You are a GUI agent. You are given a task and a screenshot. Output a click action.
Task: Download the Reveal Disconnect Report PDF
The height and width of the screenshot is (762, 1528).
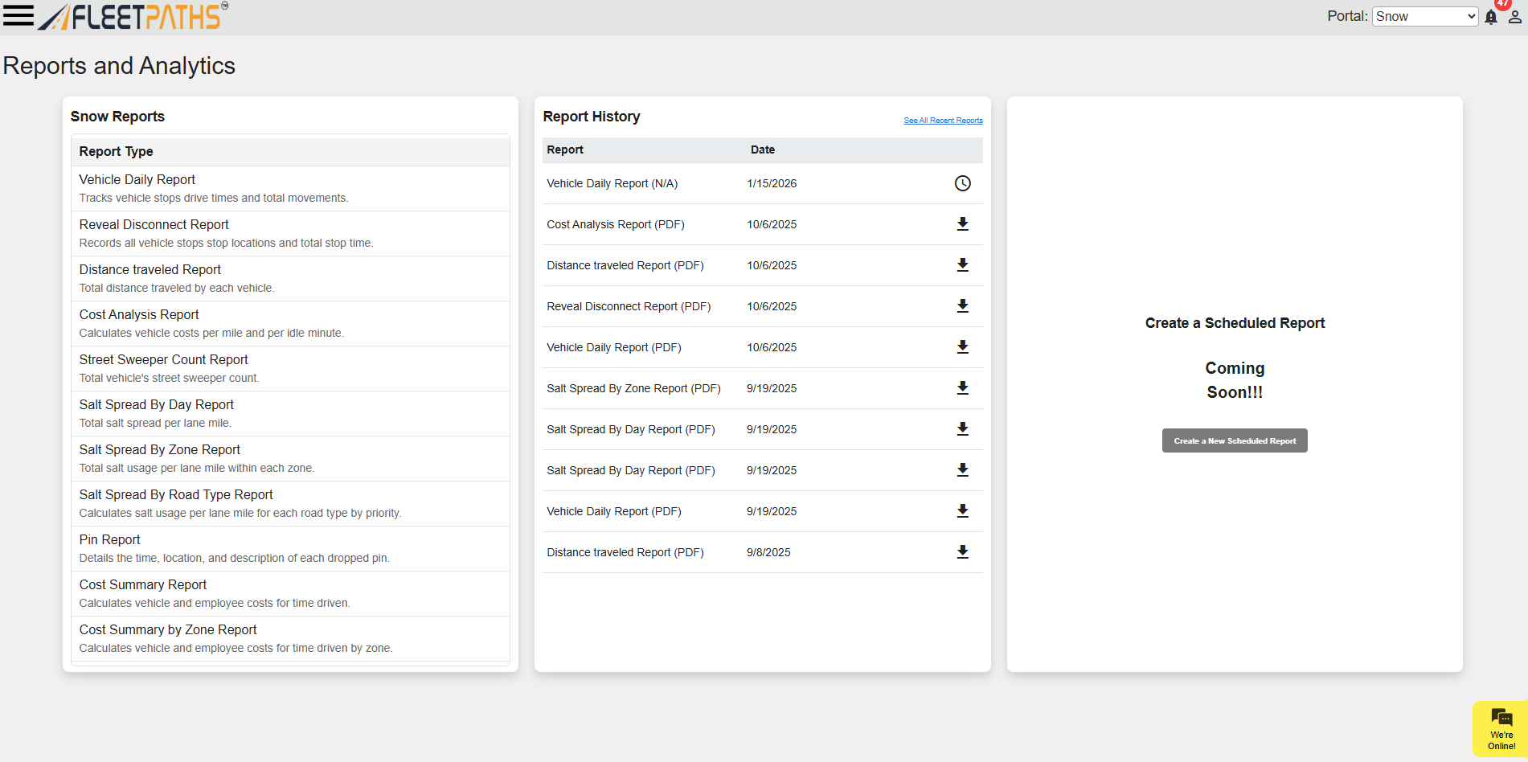tap(962, 306)
